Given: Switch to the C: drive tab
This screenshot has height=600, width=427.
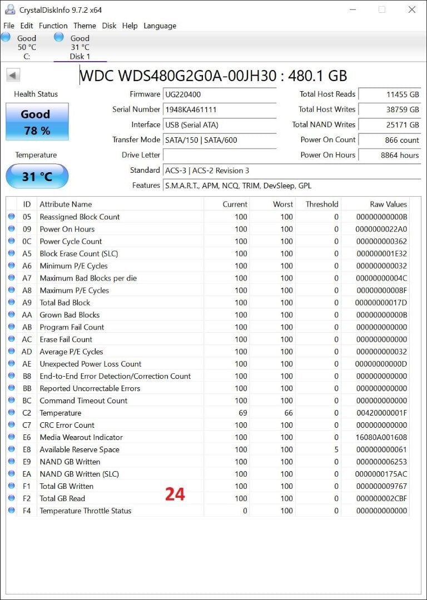Looking at the screenshot, I should coord(27,47).
